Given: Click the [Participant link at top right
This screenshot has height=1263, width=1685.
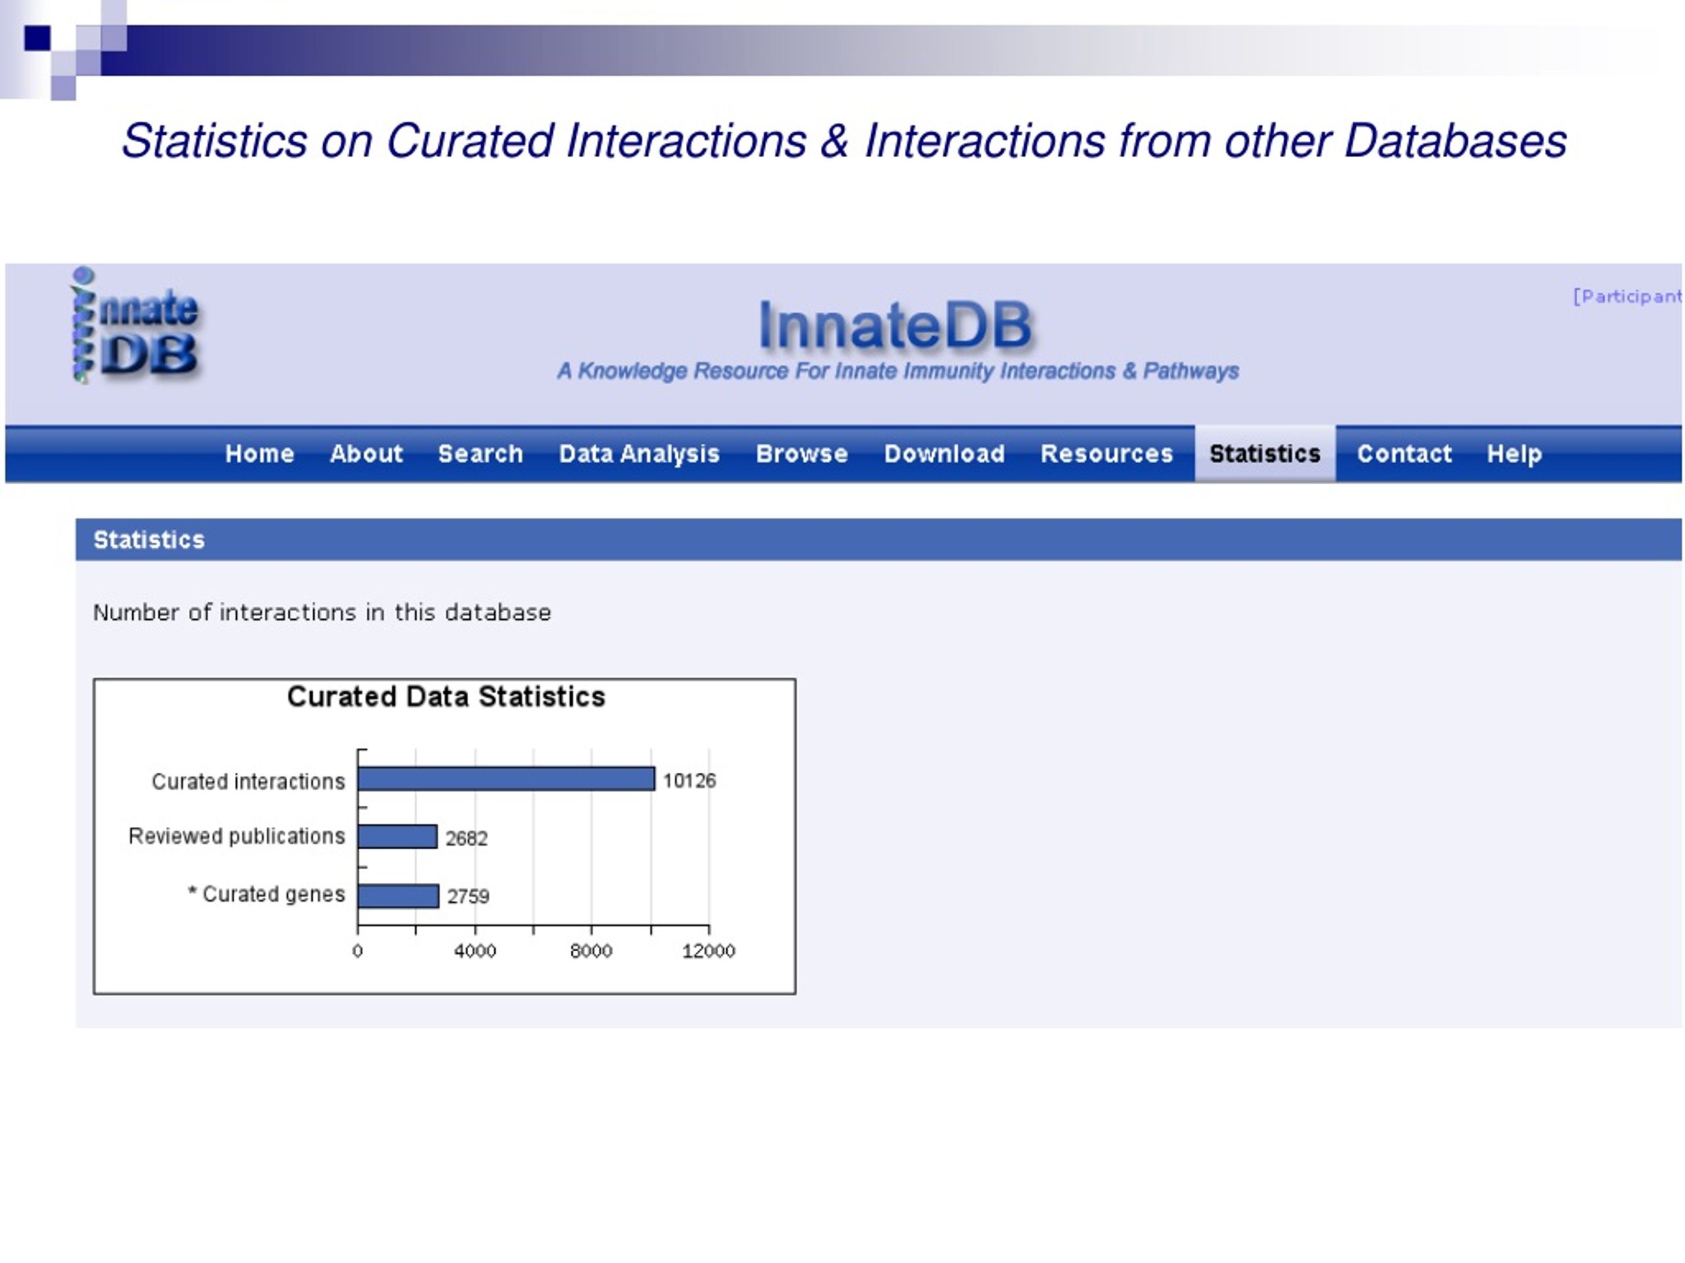Looking at the screenshot, I should tap(1627, 296).
